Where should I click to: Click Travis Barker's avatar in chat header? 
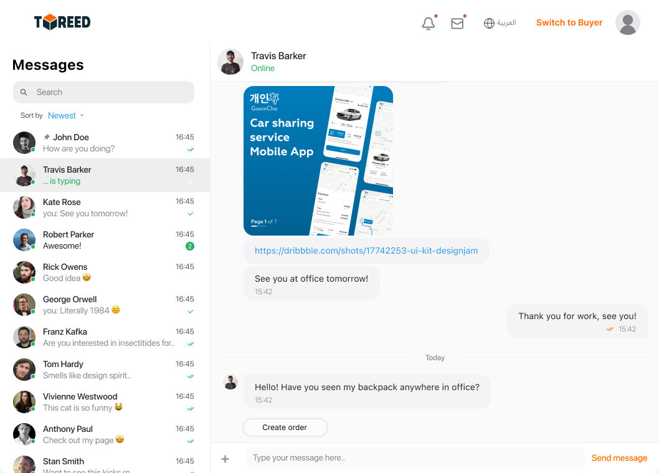click(x=230, y=62)
